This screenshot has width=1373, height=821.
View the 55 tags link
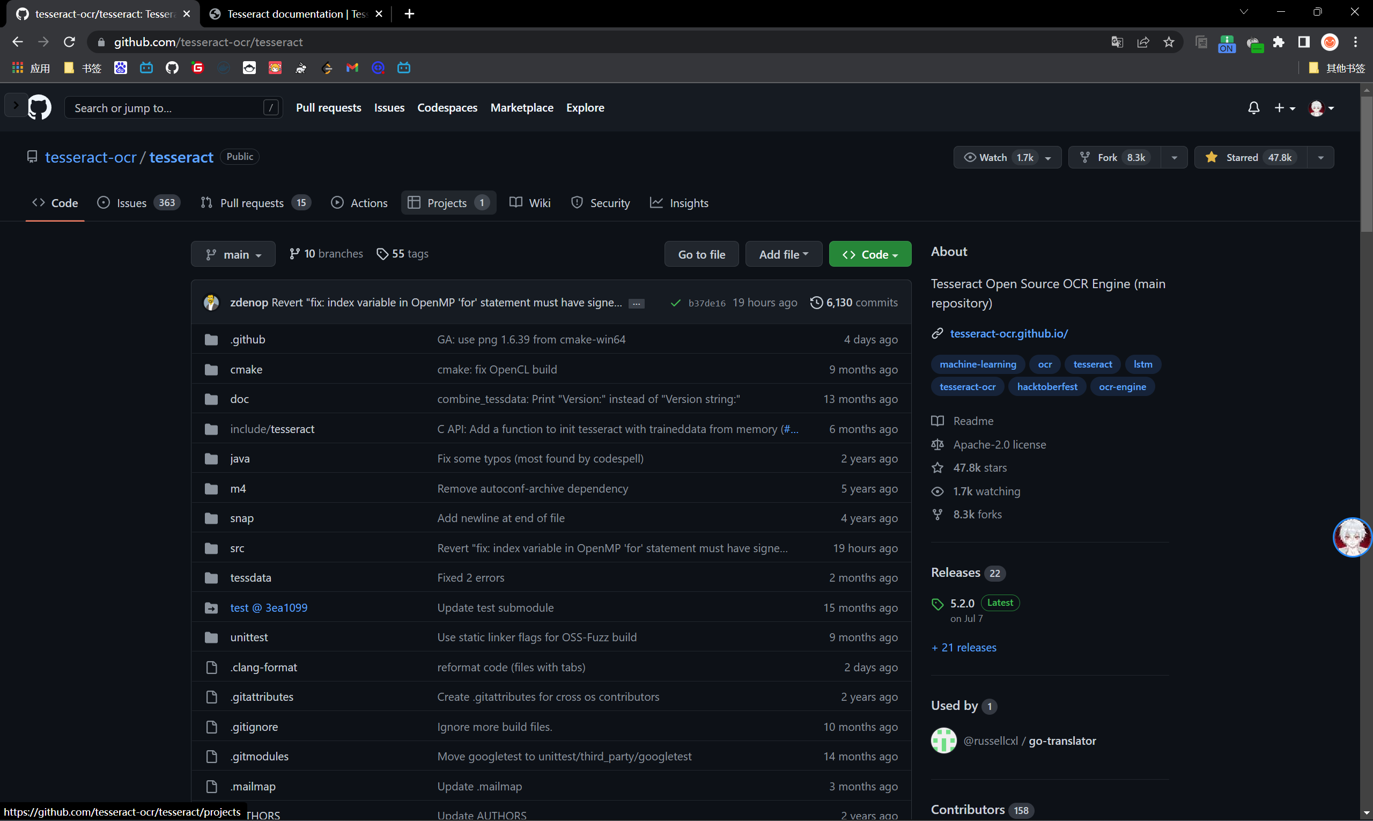coord(403,254)
